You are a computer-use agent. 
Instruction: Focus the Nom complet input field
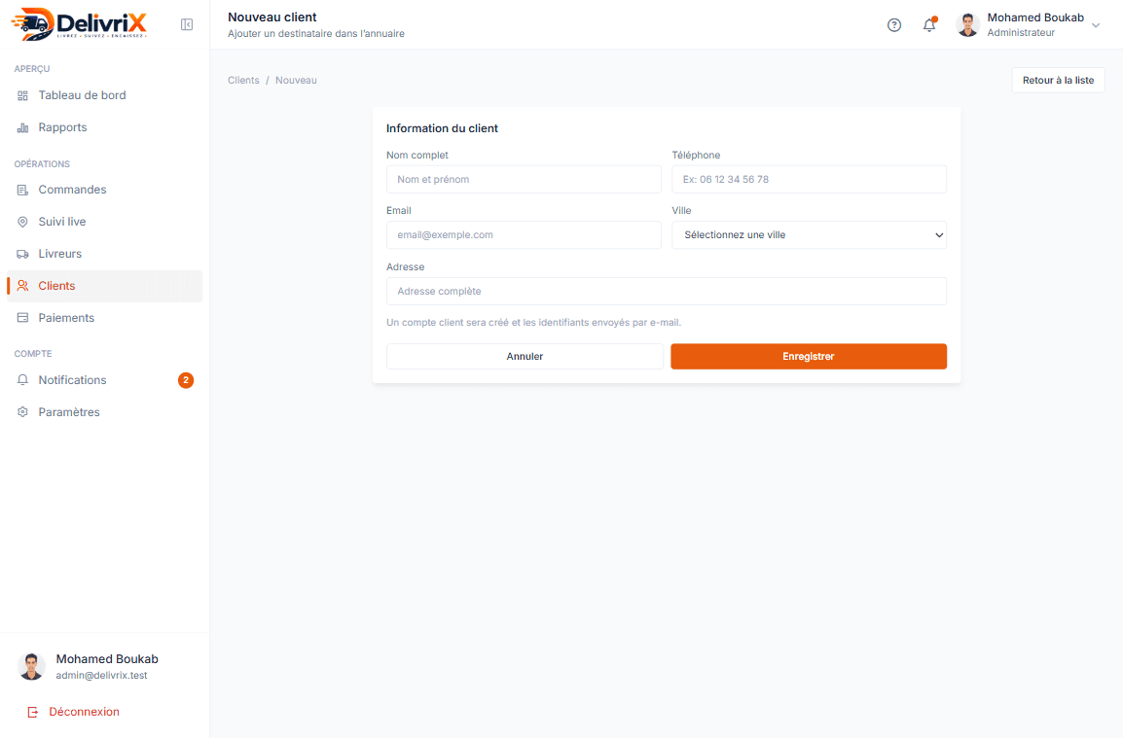524,180
